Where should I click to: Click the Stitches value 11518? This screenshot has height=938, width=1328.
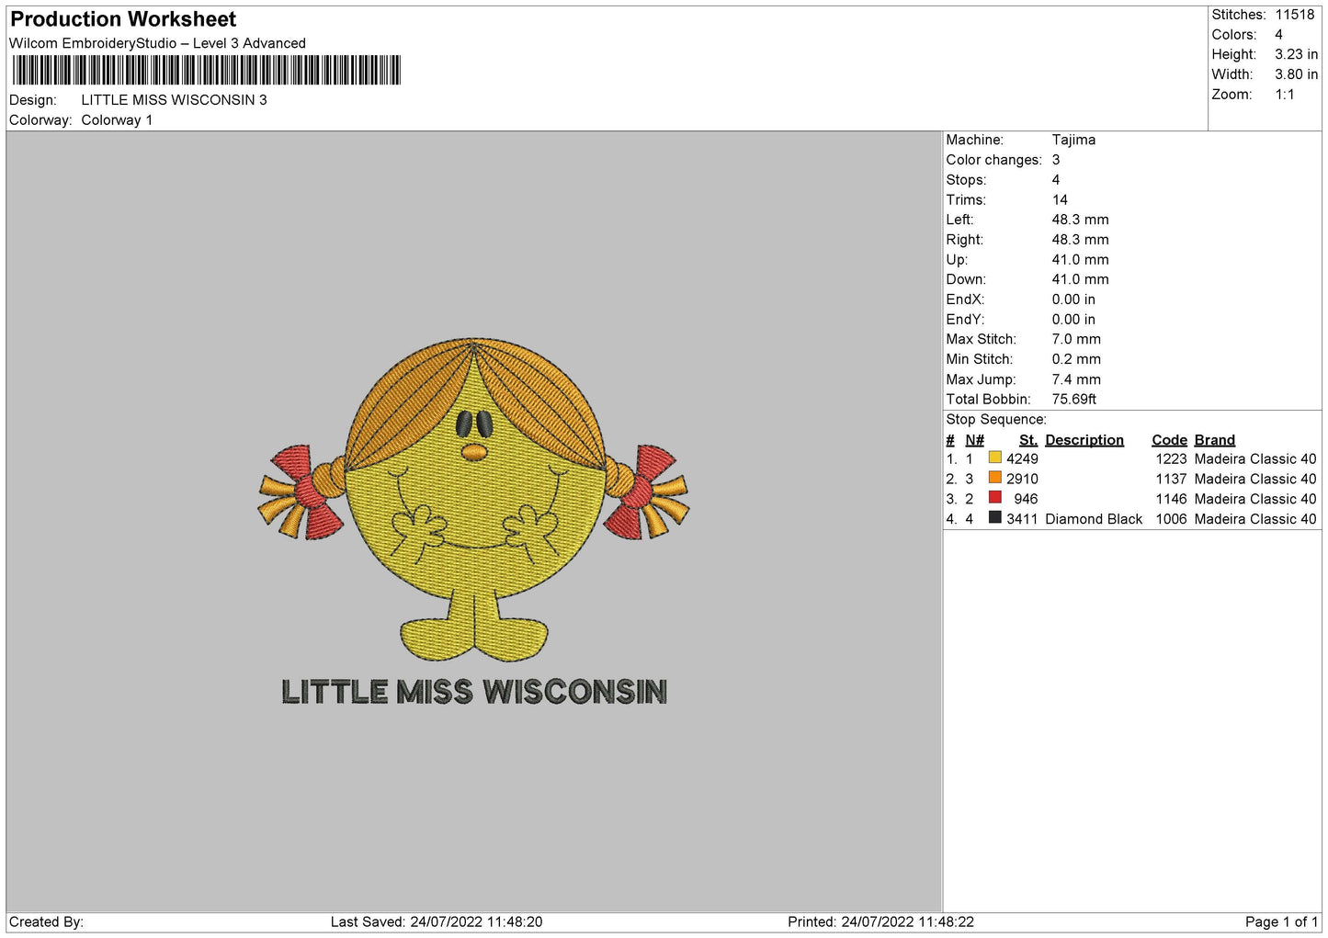1294,15
